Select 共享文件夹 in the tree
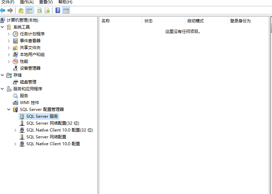272x194 pixels. [30, 48]
